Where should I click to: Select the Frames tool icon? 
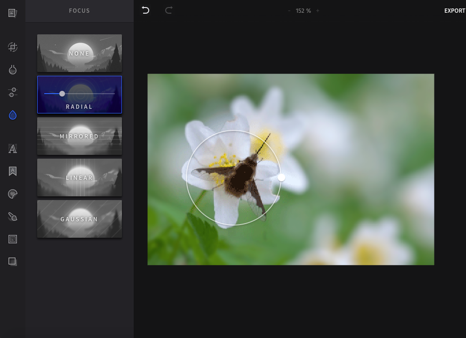click(12, 239)
